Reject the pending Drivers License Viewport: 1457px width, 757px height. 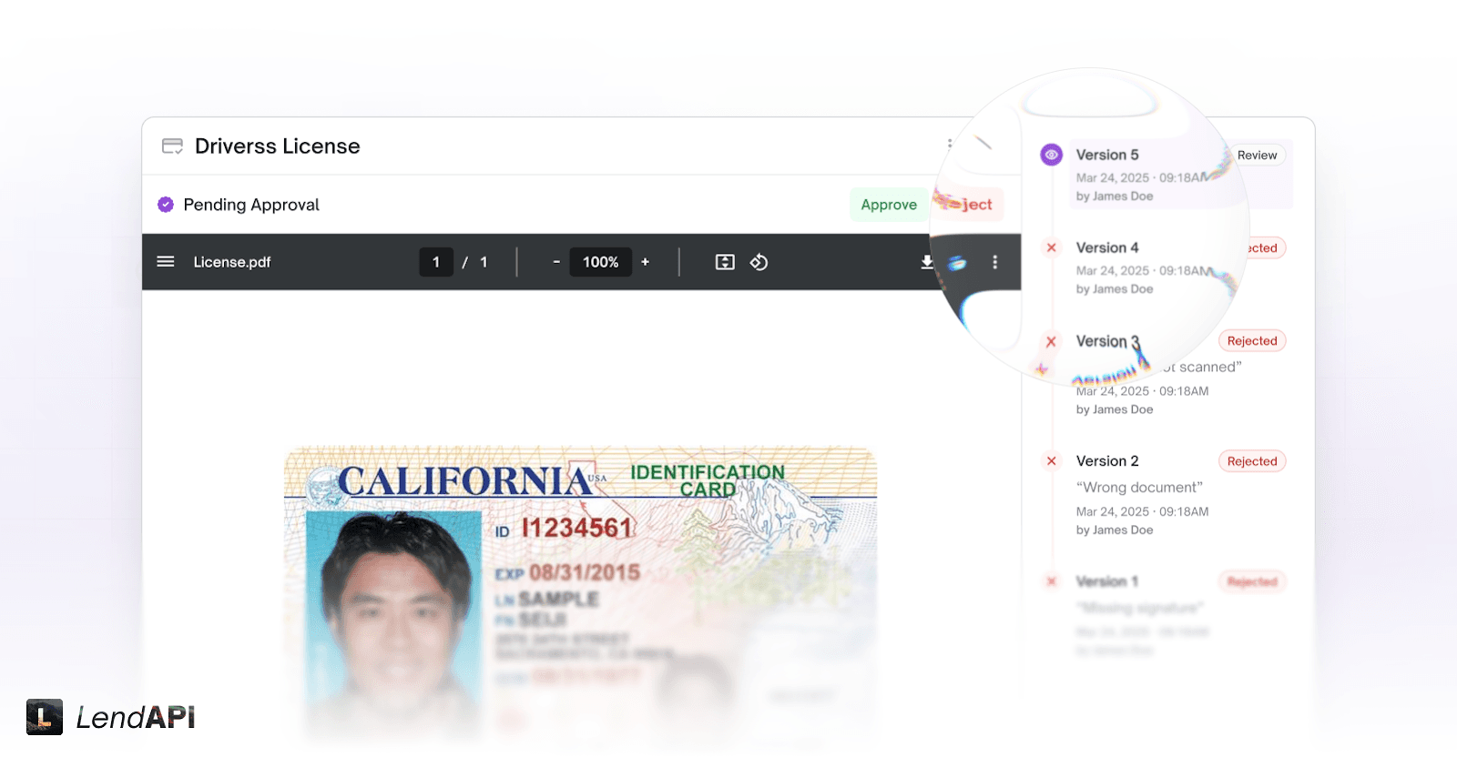[969, 205]
